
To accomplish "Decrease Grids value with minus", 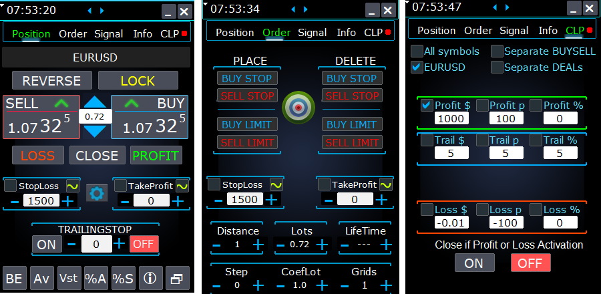I will click(x=344, y=285).
